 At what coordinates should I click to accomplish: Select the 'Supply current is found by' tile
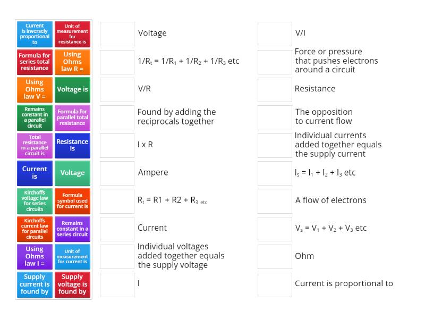pyautogui.click(x=35, y=284)
